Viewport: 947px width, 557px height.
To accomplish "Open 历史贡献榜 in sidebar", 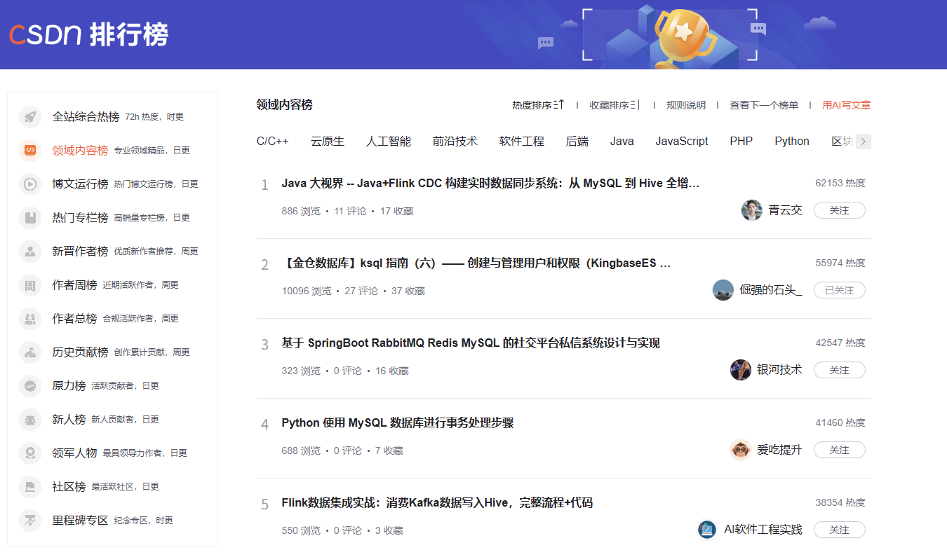I will point(80,352).
